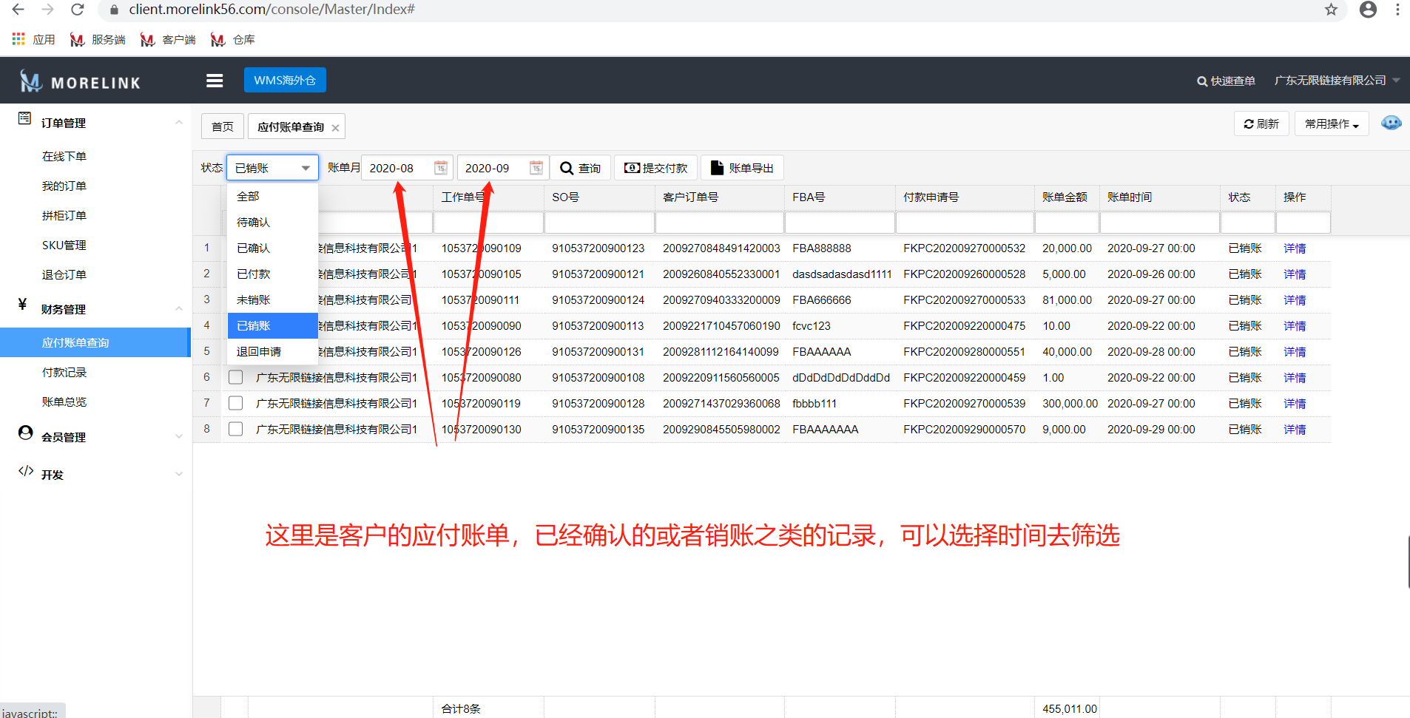Open 详情 for the FBA666666 row
The width and height of the screenshot is (1410, 718).
click(1295, 300)
